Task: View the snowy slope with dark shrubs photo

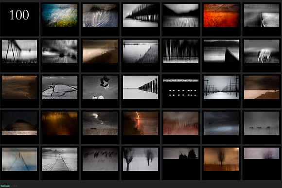Action: pyautogui.click(x=100, y=159)
